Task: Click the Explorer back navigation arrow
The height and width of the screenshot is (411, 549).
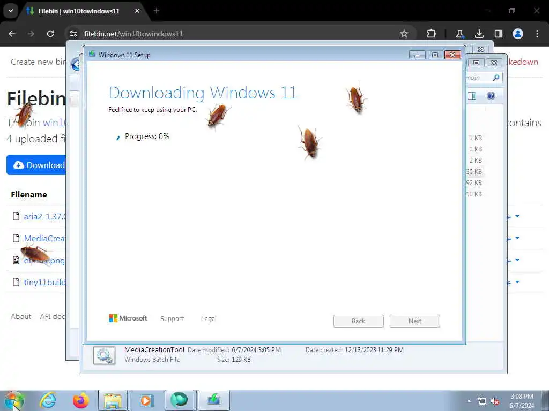Action: point(76,64)
